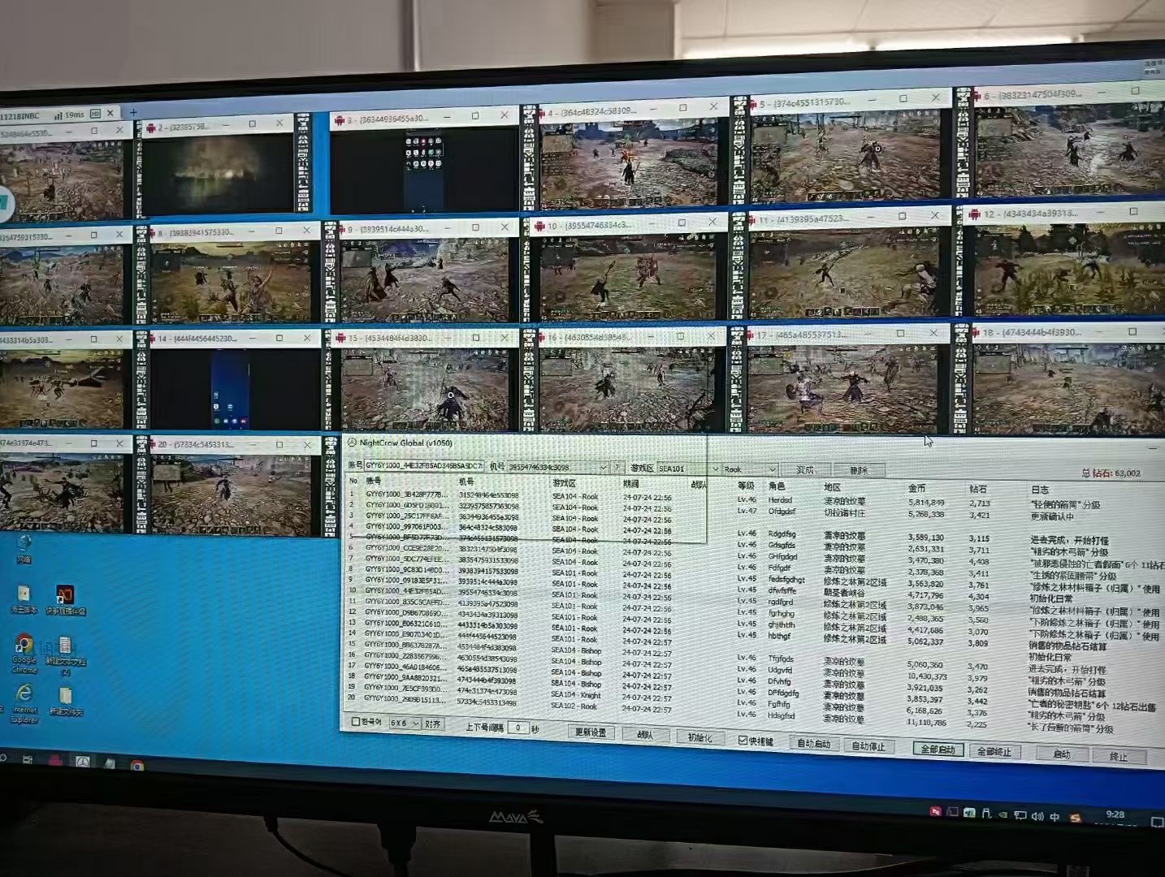Click the emulator 14 phone home screen
Image resolution: width=1165 pixels, height=877 pixels.
(231, 388)
